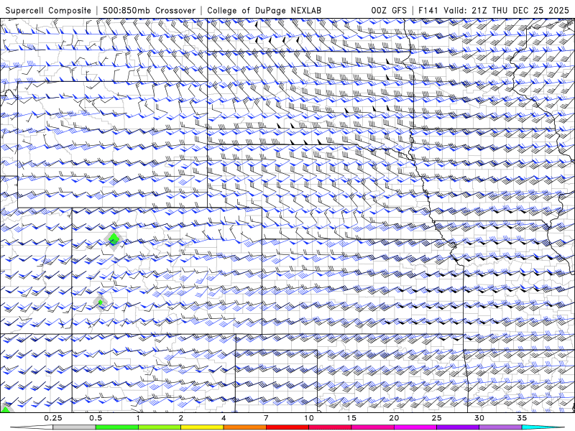
Task: Click the '10' legend value
Action: (309, 418)
